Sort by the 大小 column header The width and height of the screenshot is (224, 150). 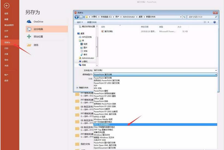coord(179,27)
